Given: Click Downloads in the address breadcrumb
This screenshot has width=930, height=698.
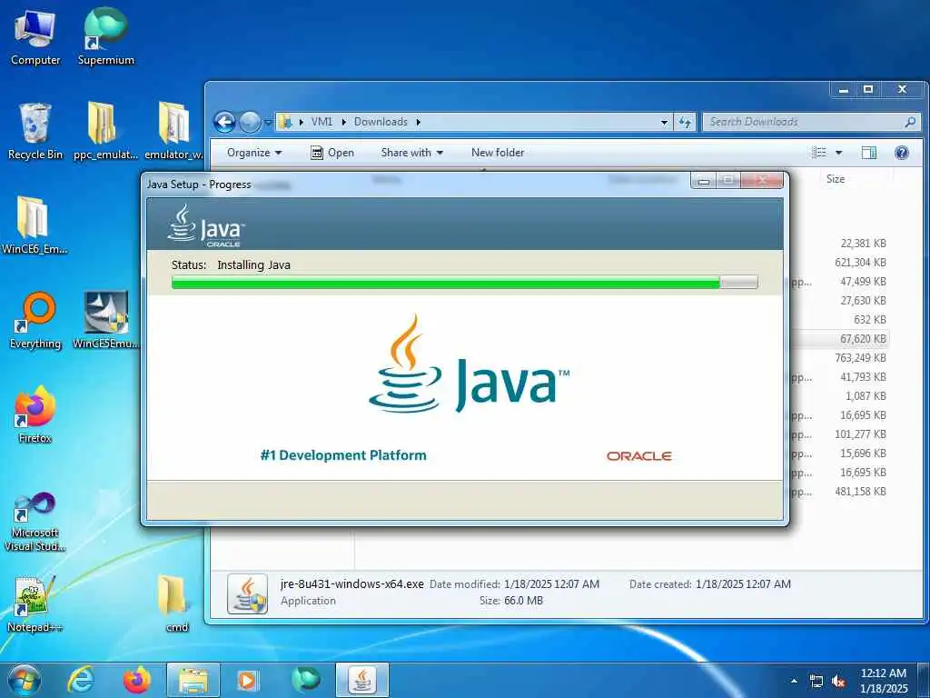Looking at the screenshot, I should 381,122.
